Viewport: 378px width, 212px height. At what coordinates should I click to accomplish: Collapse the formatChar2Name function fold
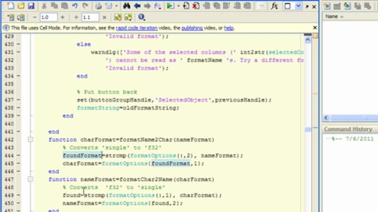coord(30,179)
